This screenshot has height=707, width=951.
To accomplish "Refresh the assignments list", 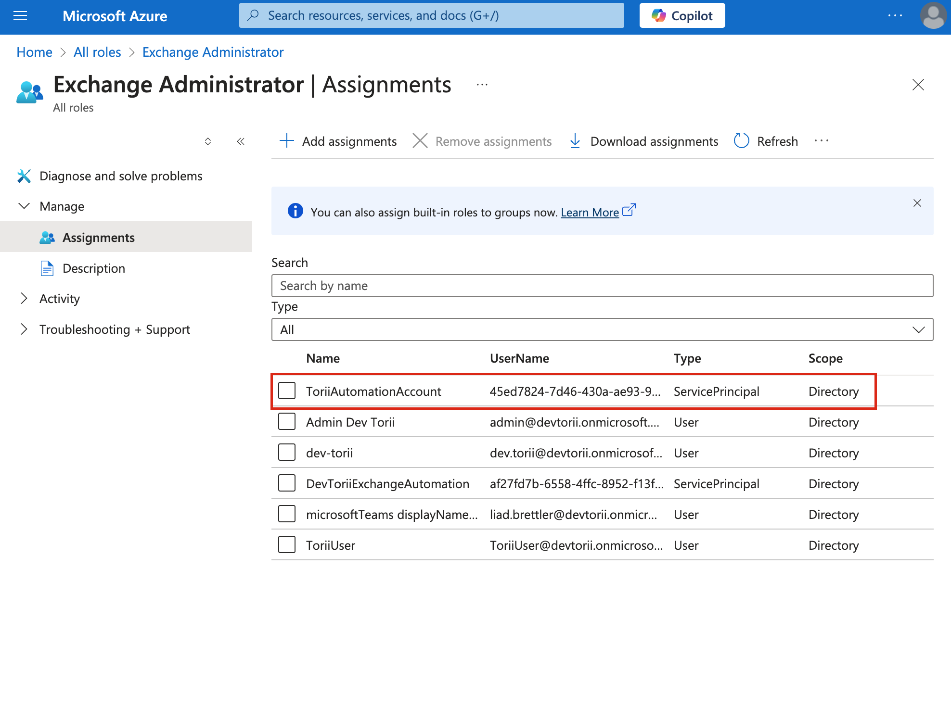I will click(x=766, y=141).
